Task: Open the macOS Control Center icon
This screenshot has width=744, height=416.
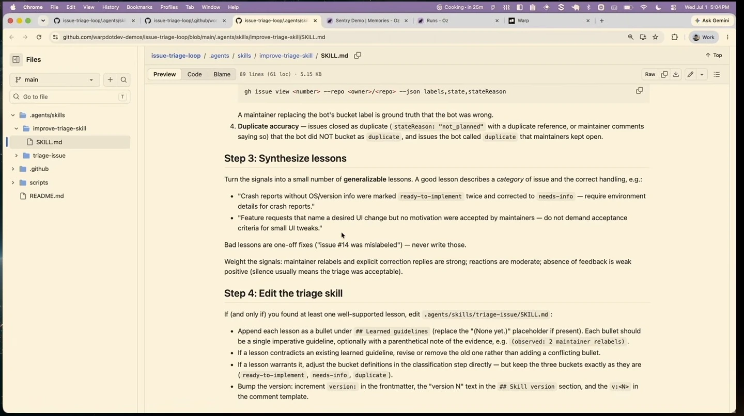Action: 673,7
